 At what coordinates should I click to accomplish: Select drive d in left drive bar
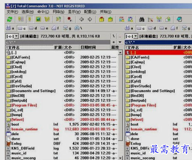pyautogui.click(x=33, y=28)
